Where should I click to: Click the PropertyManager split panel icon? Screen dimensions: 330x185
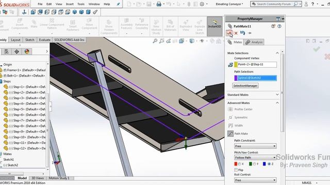[278, 19]
